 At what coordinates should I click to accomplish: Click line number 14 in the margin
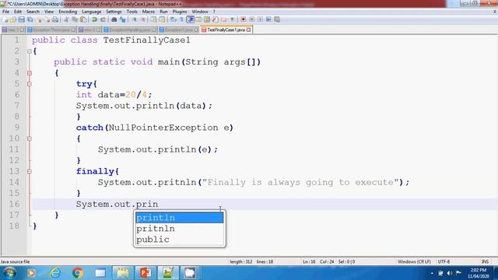pos(14,182)
